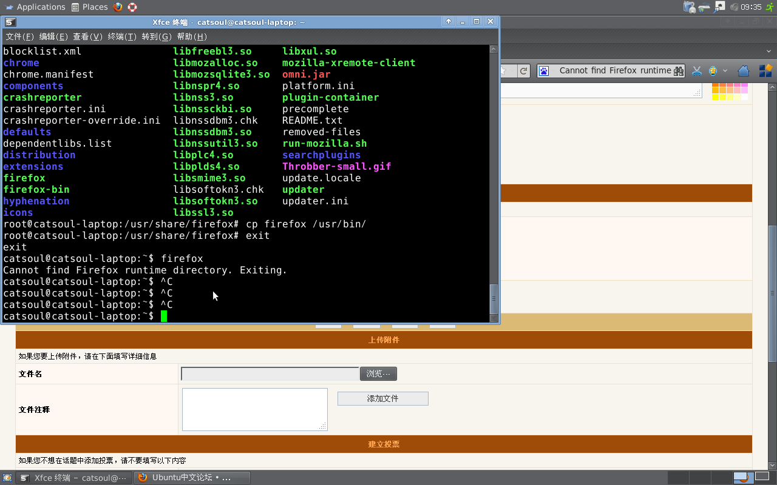Screen dimensions: 777x485
Task: Click 'plugin-container' in the terminal listing
Action: [331, 98]
